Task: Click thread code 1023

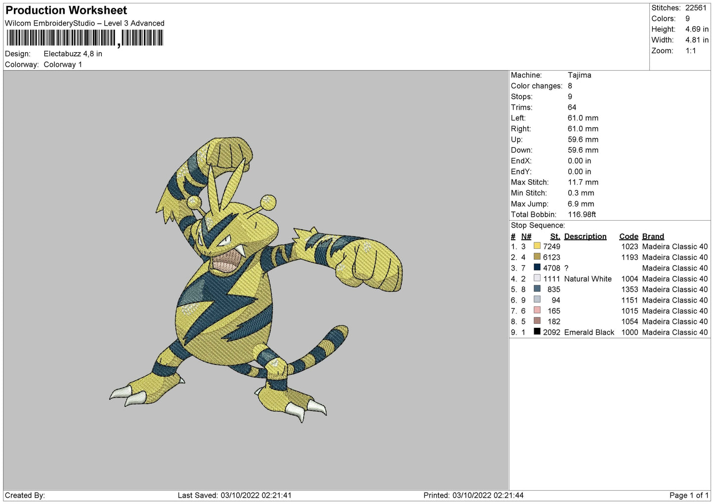Action: point(630,247)
